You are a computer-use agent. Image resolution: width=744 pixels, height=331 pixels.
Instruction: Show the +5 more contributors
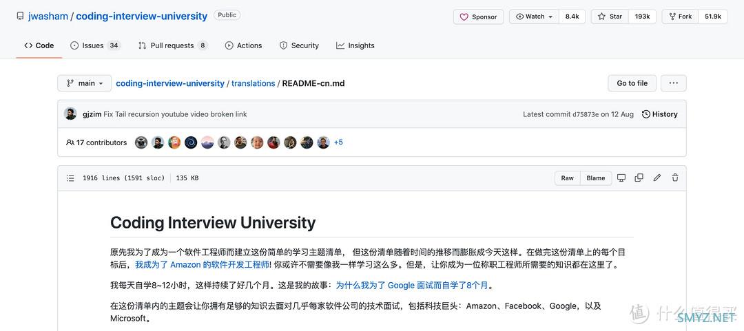point(338,142)
